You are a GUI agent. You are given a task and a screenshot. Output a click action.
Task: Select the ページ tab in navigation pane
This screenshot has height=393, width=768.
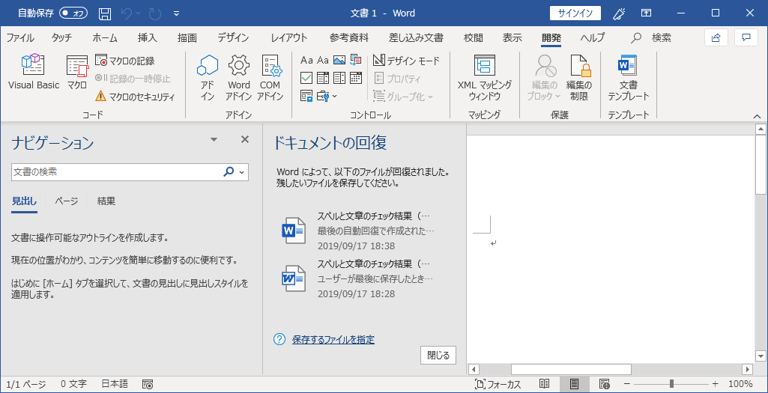coord(67,201)
